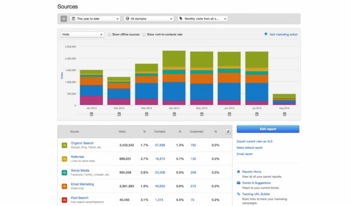This screenshot has height=206, width=351.
Task: Click Organic Search customers value 762
Action: tap(193, 145)
